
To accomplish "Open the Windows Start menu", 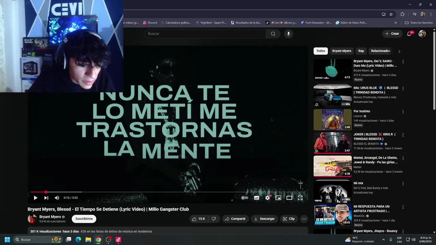I will (x=7, y=240).
